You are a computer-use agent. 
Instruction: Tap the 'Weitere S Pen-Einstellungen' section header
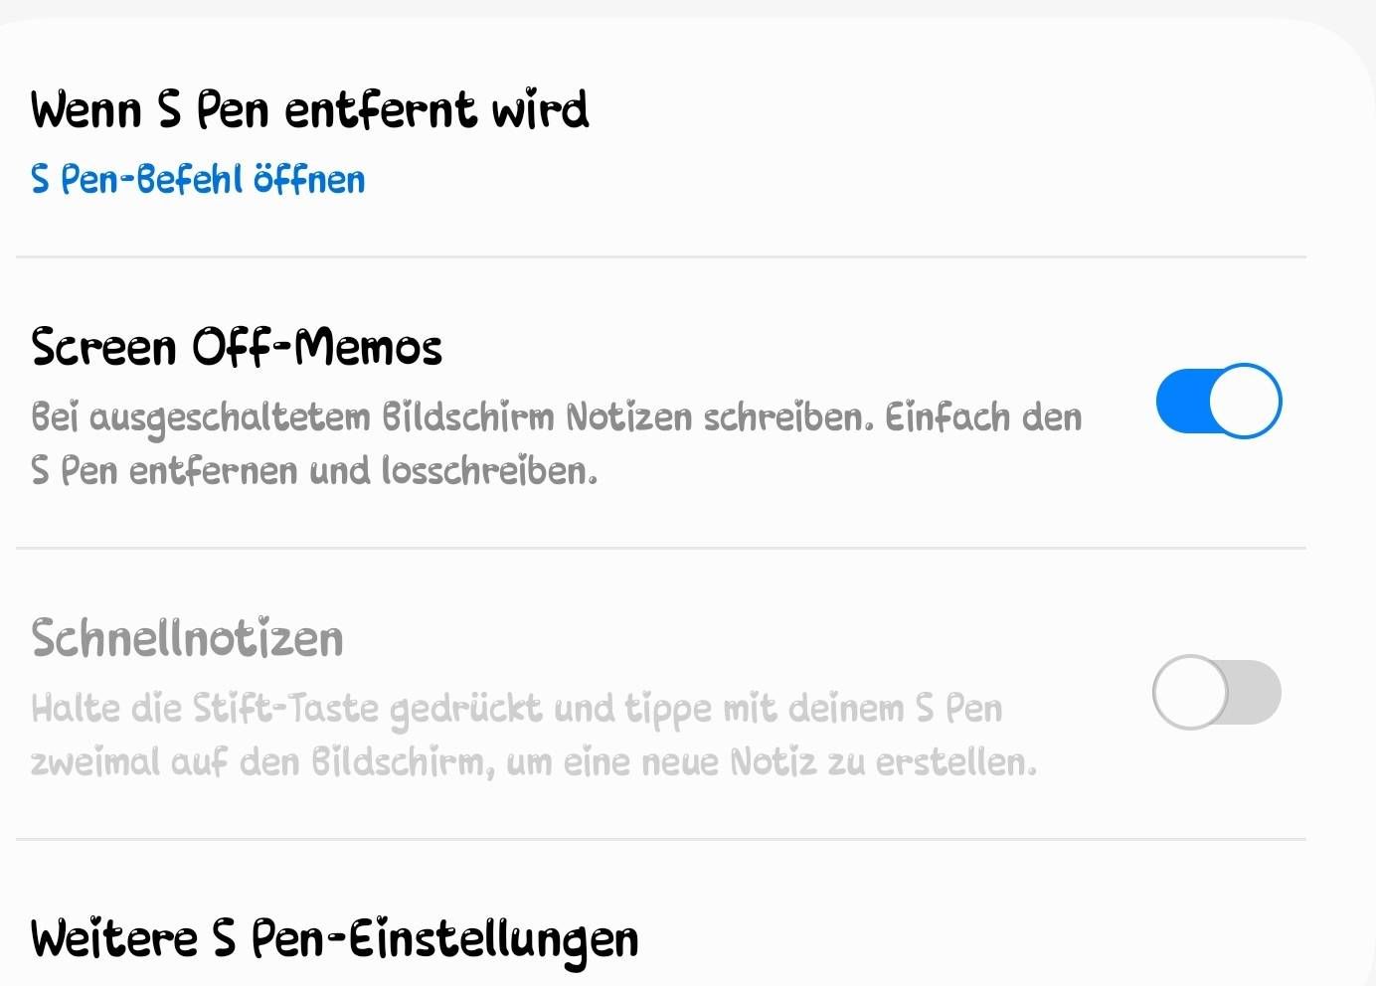click(x=334, y=939)
